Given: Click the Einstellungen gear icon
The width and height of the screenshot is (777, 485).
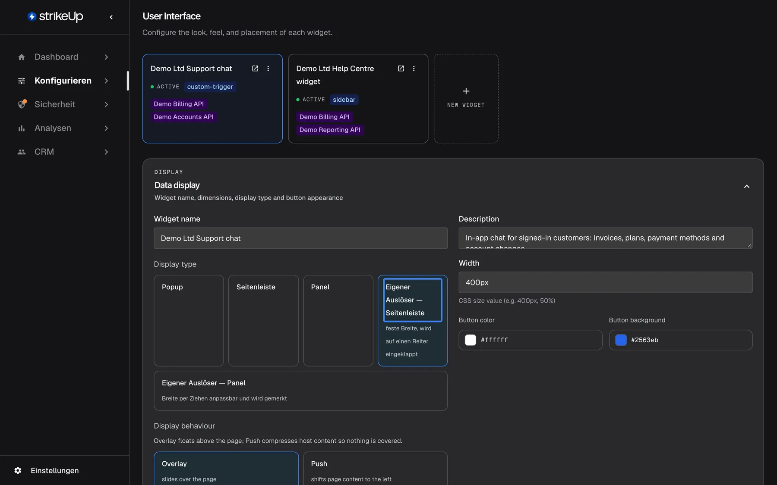Looking at the screenshot, I should 18,470.
